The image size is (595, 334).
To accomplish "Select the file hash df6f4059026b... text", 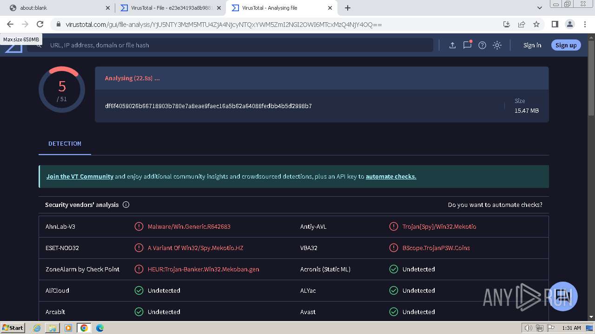I will click(208, 106).
